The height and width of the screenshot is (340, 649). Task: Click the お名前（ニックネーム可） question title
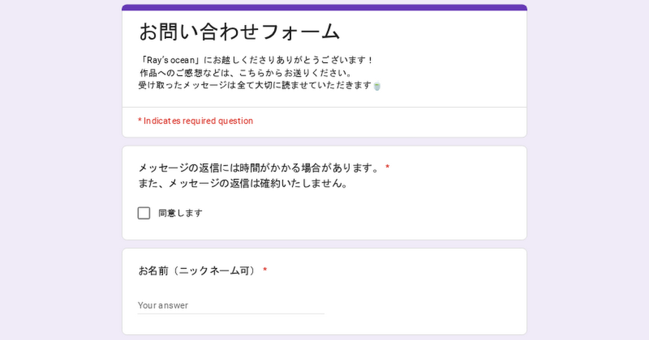[x=197, y=270]
